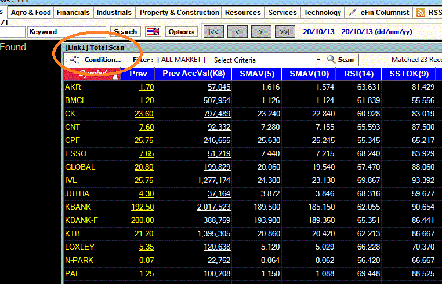Click N-PARK previous price 0.07
The width and height of the screenshot is (442, 307).
(x=146, y=260)
